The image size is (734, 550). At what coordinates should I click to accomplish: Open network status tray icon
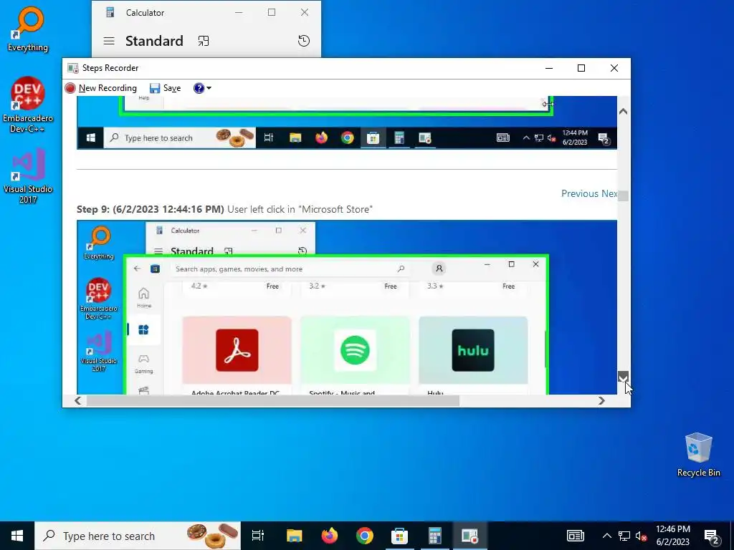(x=624, y=536)
